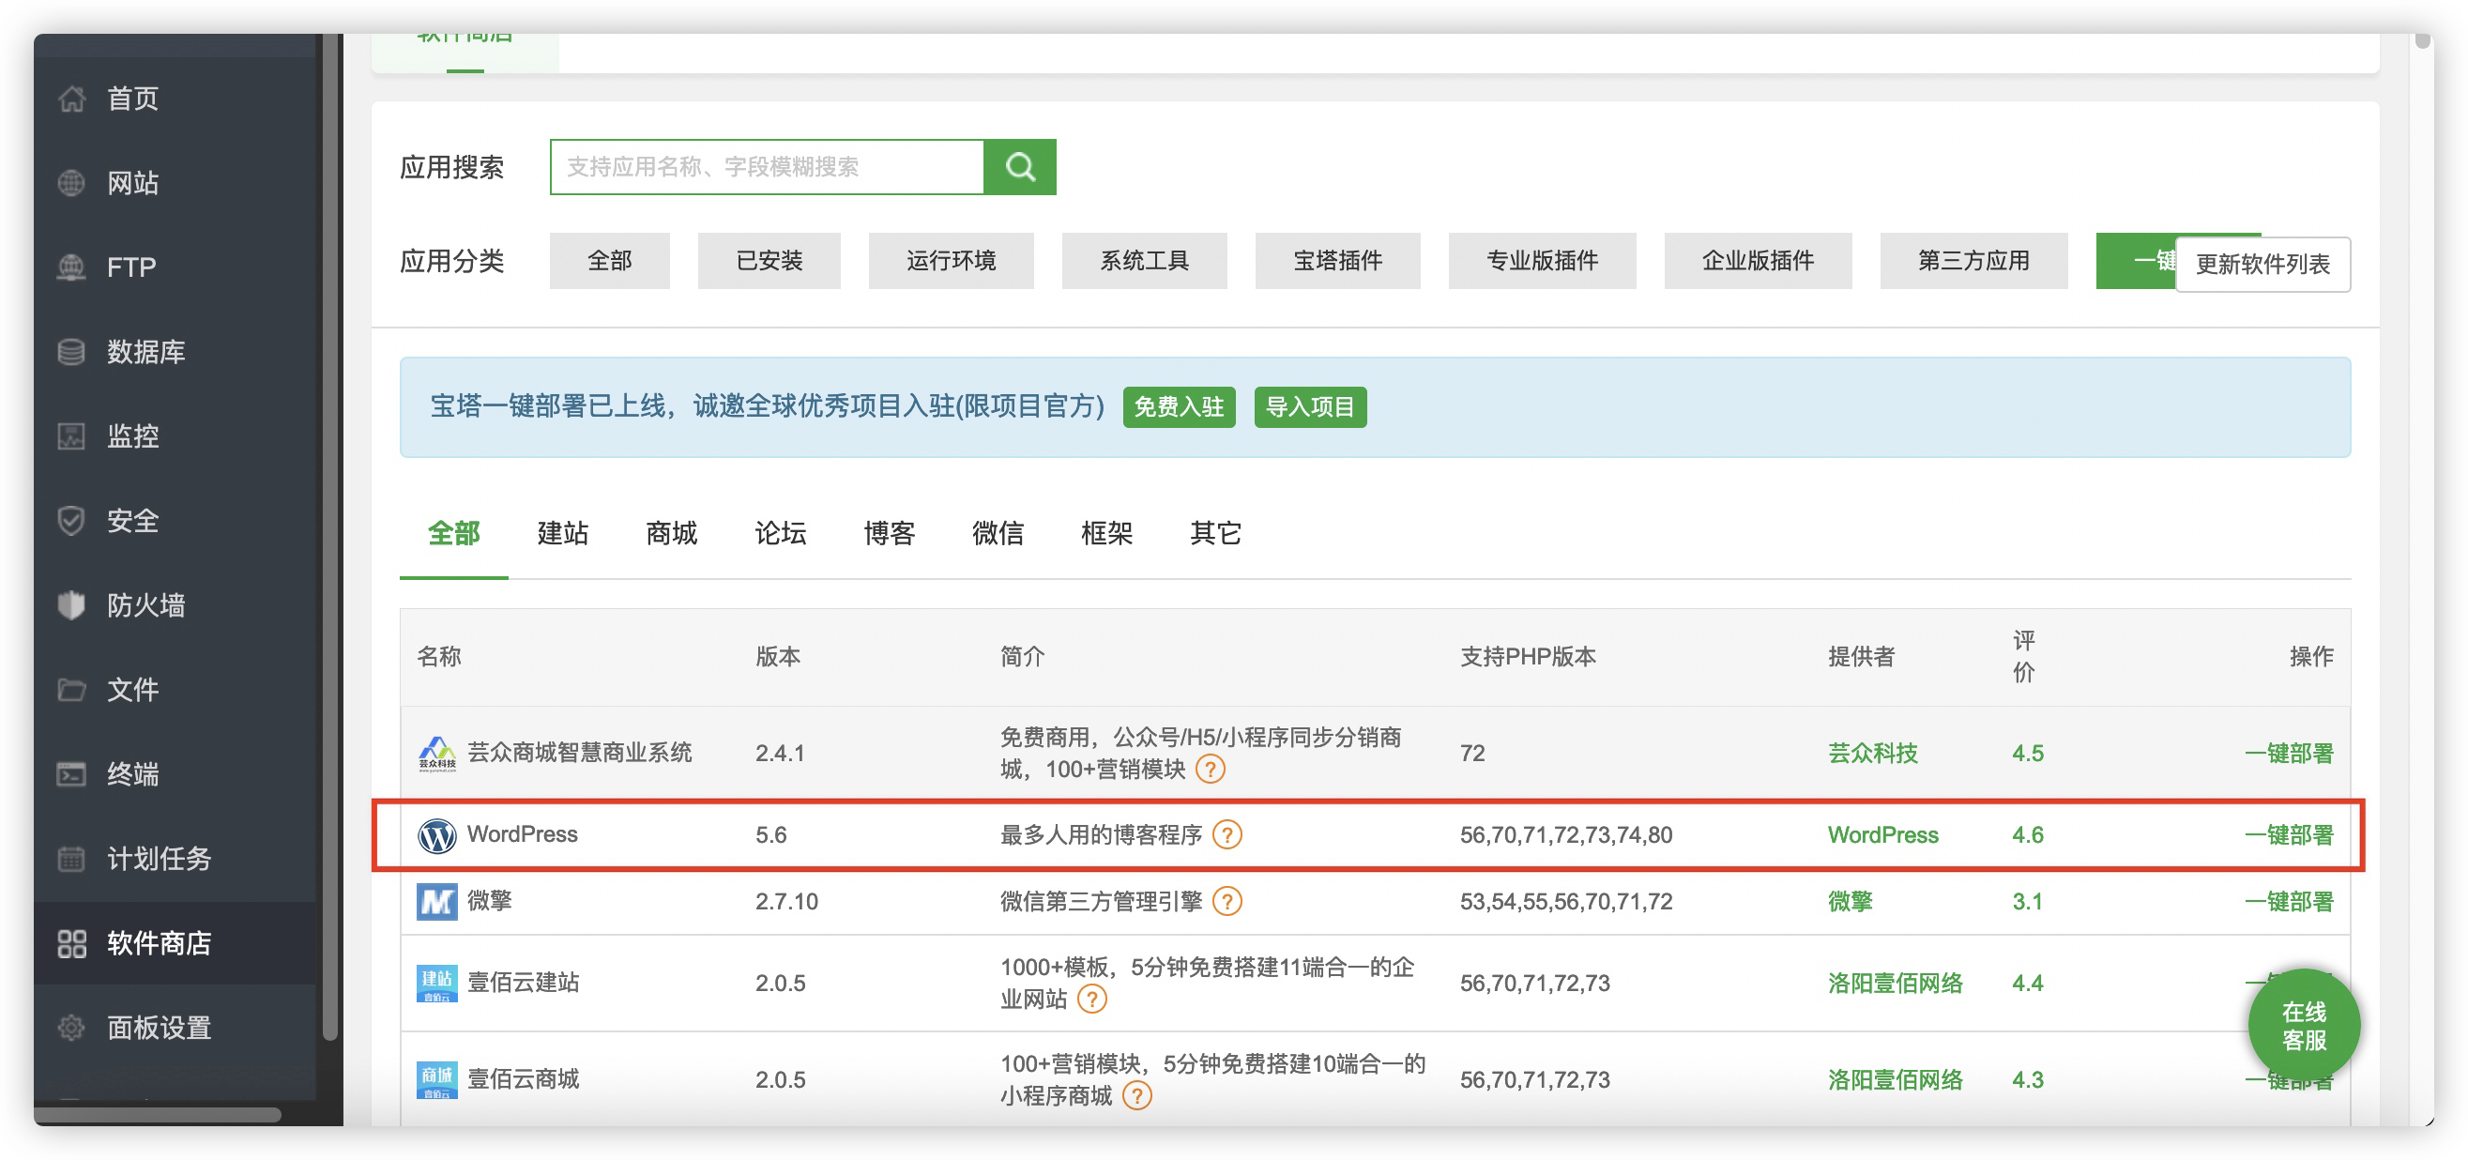Switch to the 商城 tab
2468x1160 pixels.
pyautogui.click(x=671, y=532)
